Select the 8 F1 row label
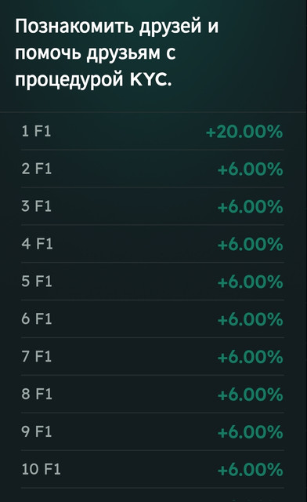307x502 pixels. click(37, 394)
